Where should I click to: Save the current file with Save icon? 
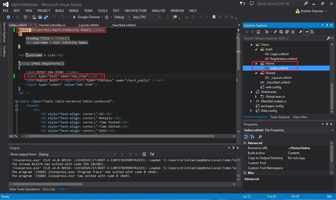pos(40,17)
